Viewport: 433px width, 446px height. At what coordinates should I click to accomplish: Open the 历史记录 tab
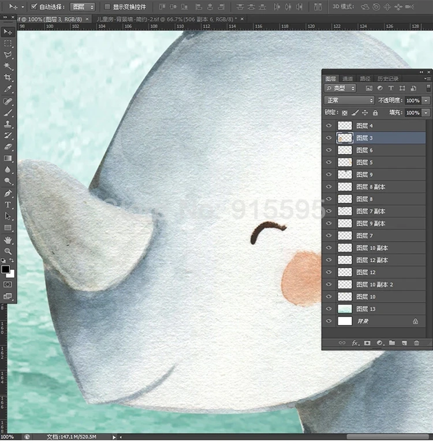pos(387,79)
